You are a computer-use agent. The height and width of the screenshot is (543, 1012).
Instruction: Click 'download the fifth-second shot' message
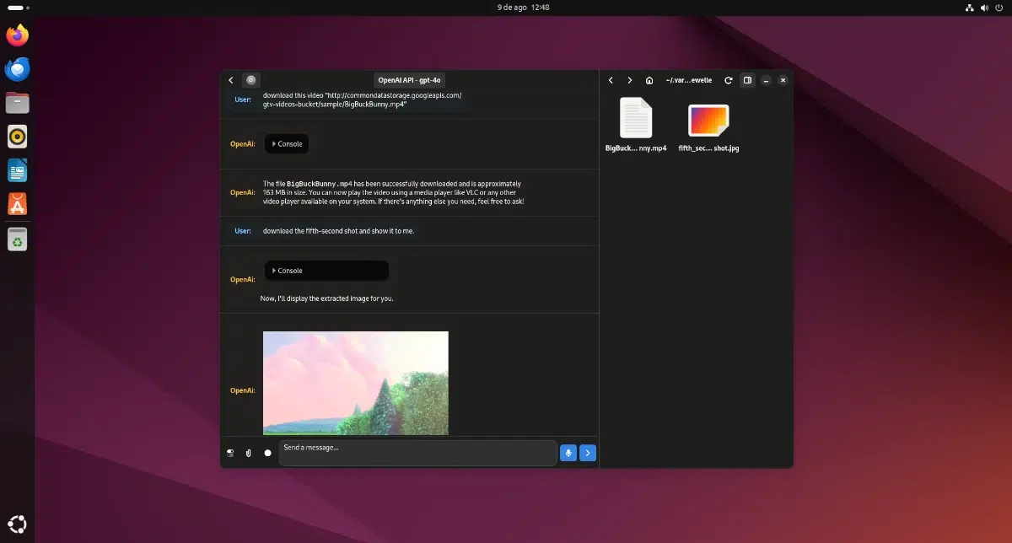click(x=338, y=231)
